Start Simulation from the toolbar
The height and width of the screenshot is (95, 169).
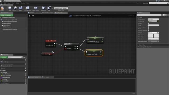coord(43,8)
